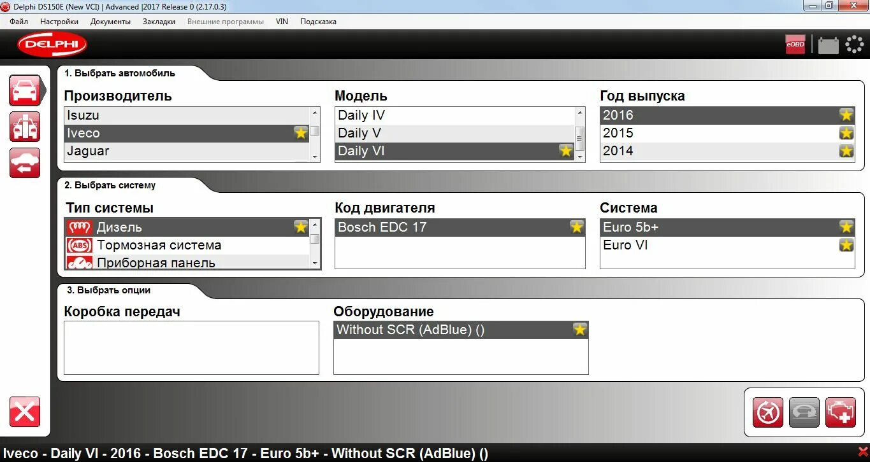Open the vehicle selection sidebar icon

(25, 90)
